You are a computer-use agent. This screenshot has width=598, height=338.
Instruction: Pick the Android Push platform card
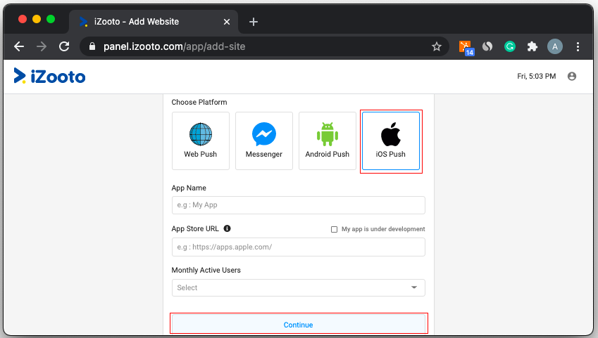pos(328,141)
